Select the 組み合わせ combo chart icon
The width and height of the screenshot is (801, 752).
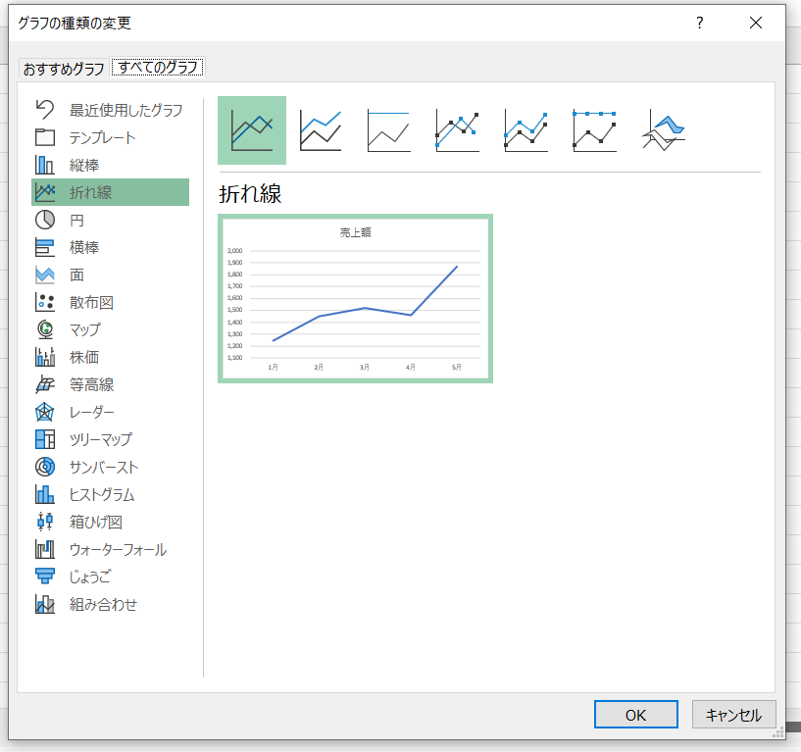pos(45,604)
